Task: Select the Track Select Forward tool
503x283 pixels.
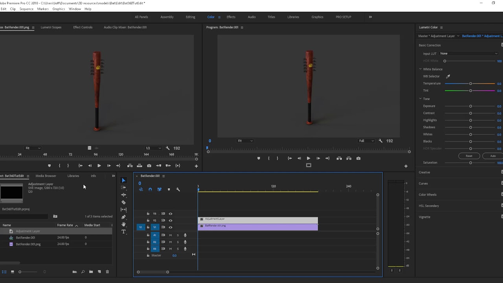Action: click(x=123, y=187)
